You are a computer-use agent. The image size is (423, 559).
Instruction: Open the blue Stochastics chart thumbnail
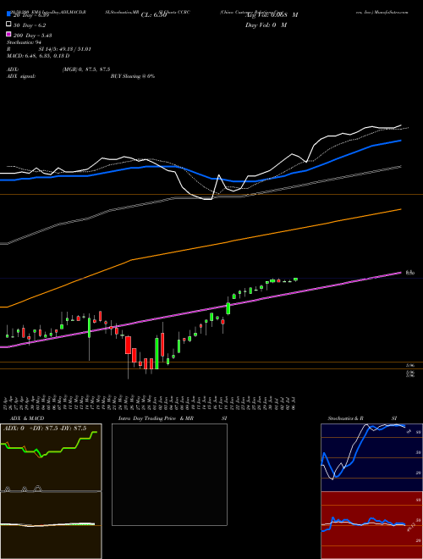point(371,457)
